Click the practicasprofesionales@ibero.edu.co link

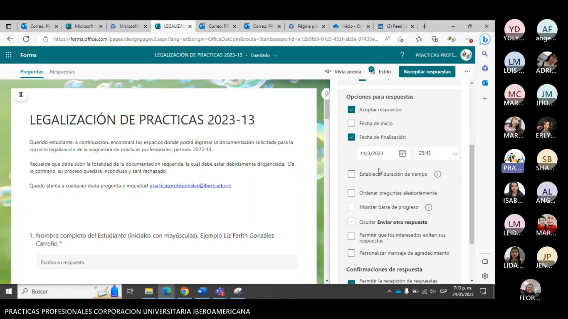190,186
